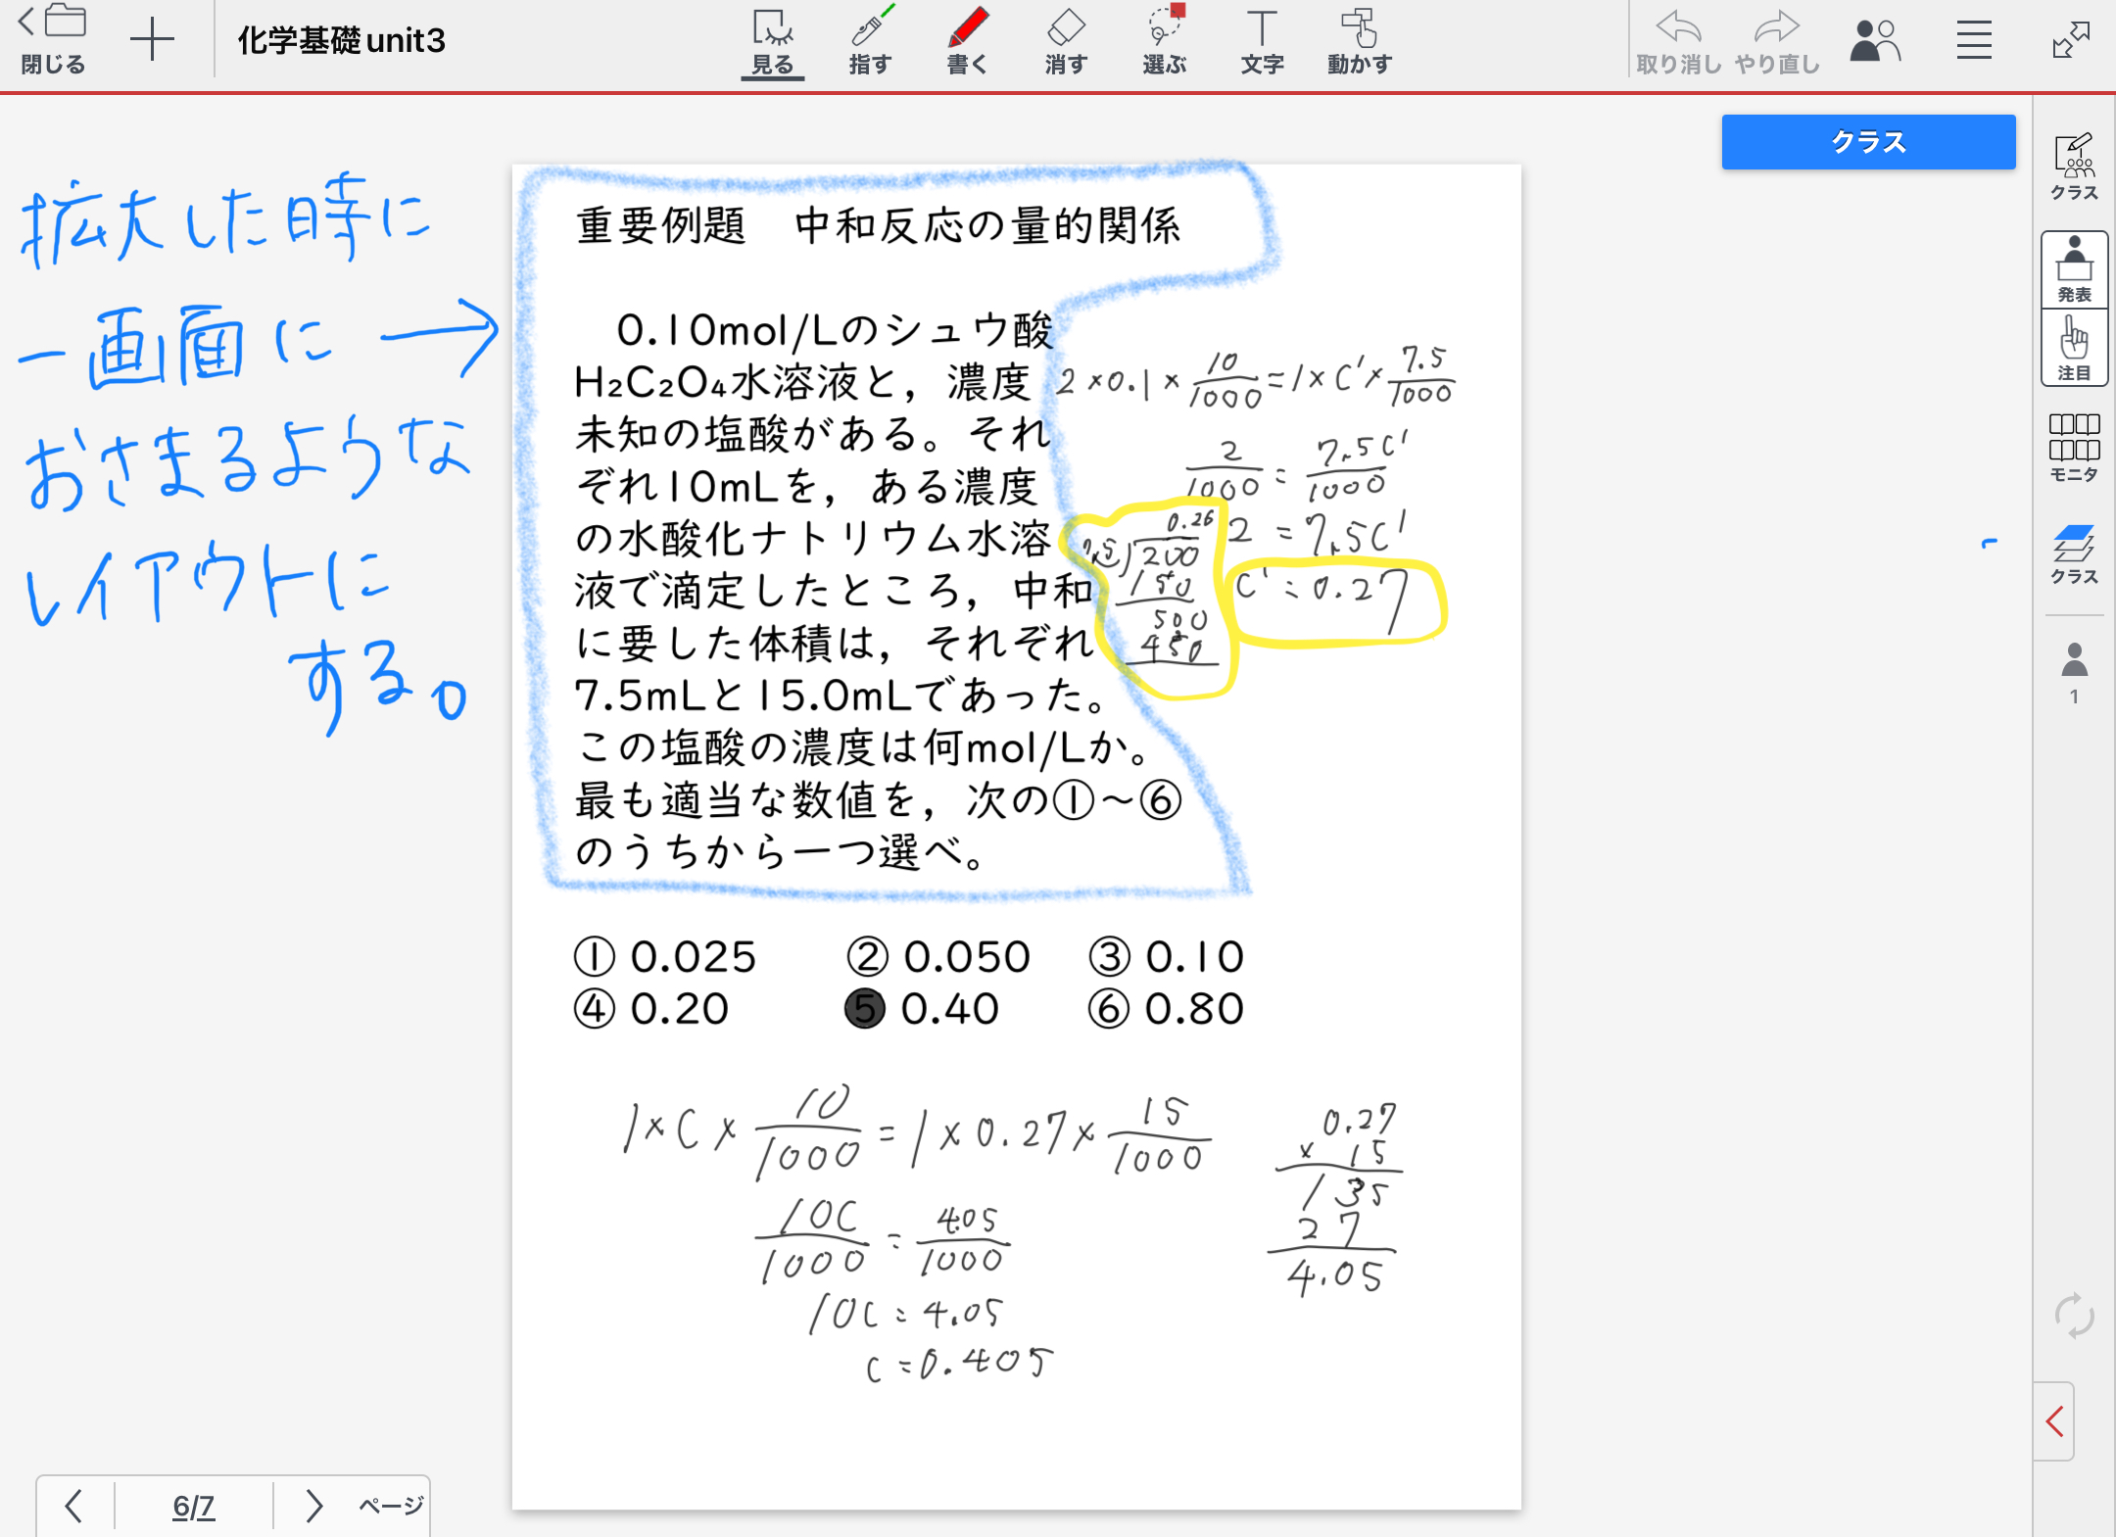This screenshot has width=2116, height=1537.
Task: Choose the 動かす move tool
Action: click(1359, 41)
